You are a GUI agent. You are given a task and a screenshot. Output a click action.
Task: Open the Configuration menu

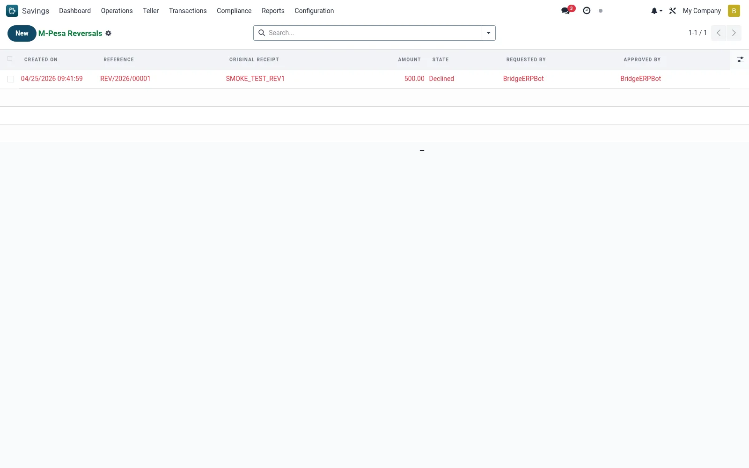314,11
